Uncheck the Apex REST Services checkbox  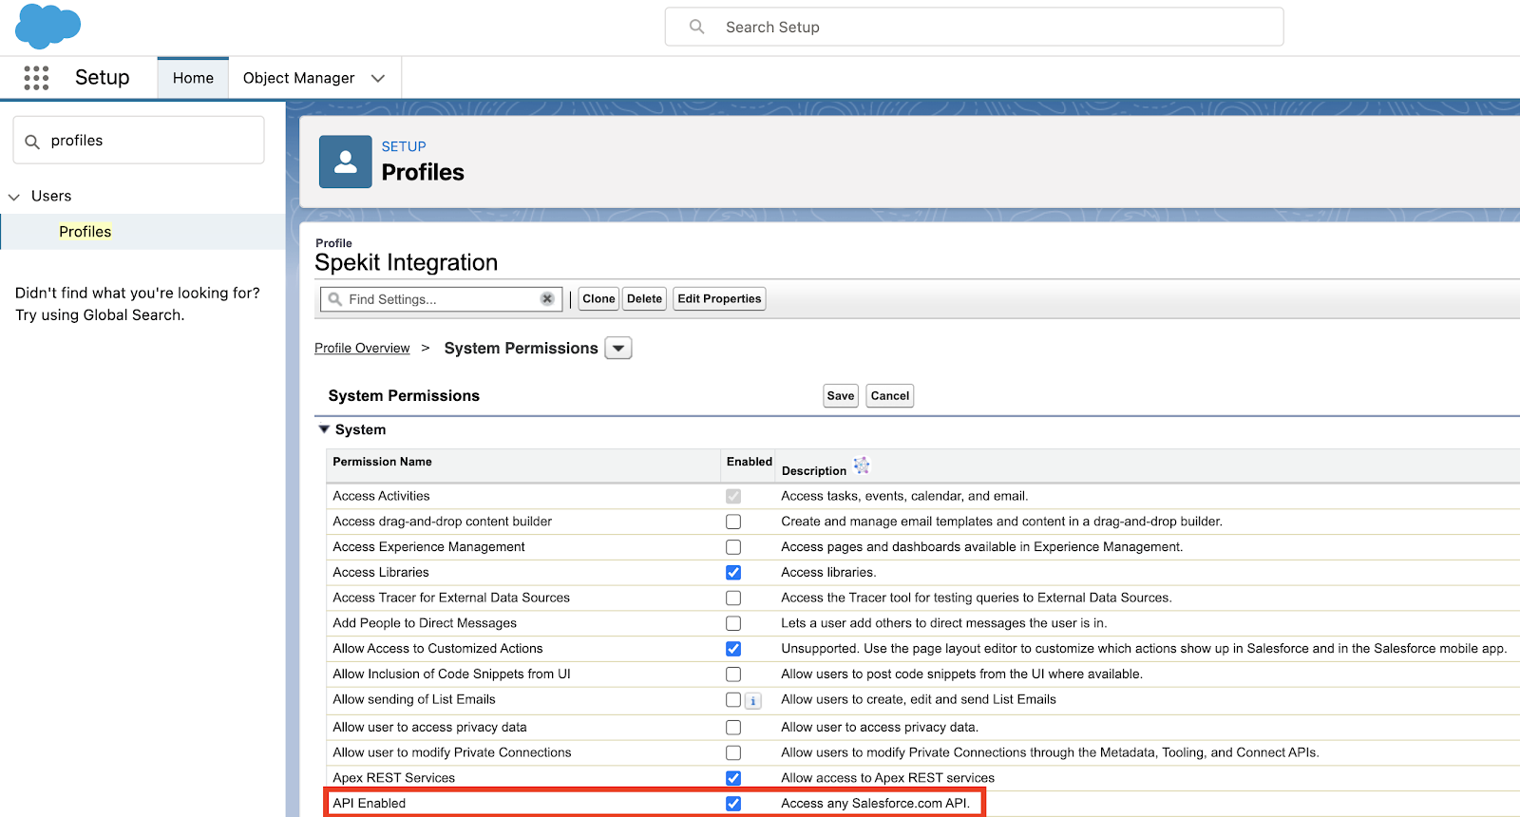click(x=733, y=778)
